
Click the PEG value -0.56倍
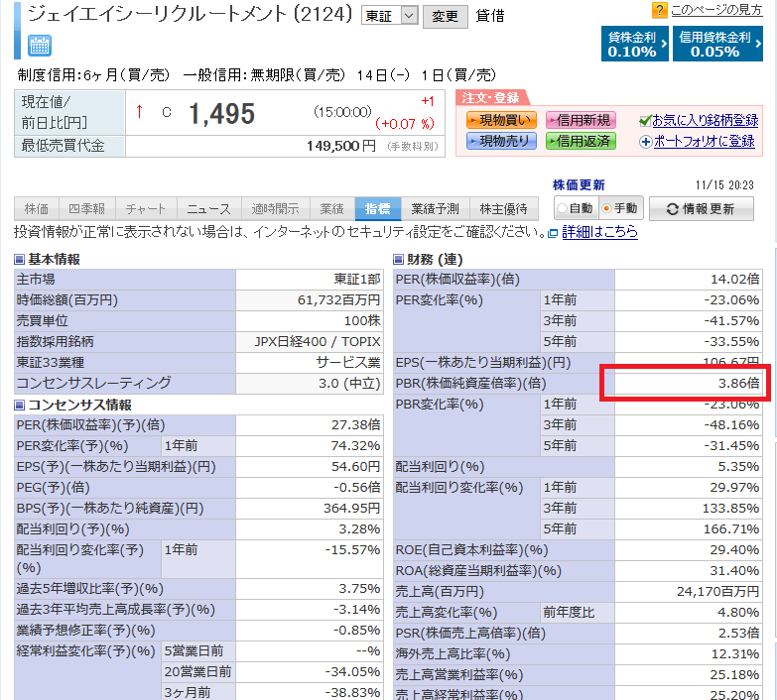(357, 487)
